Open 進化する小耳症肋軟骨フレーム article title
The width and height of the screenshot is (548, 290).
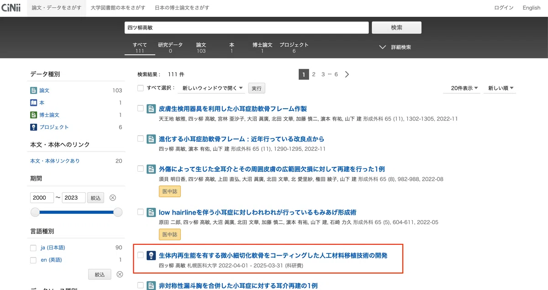coord(242,139)
